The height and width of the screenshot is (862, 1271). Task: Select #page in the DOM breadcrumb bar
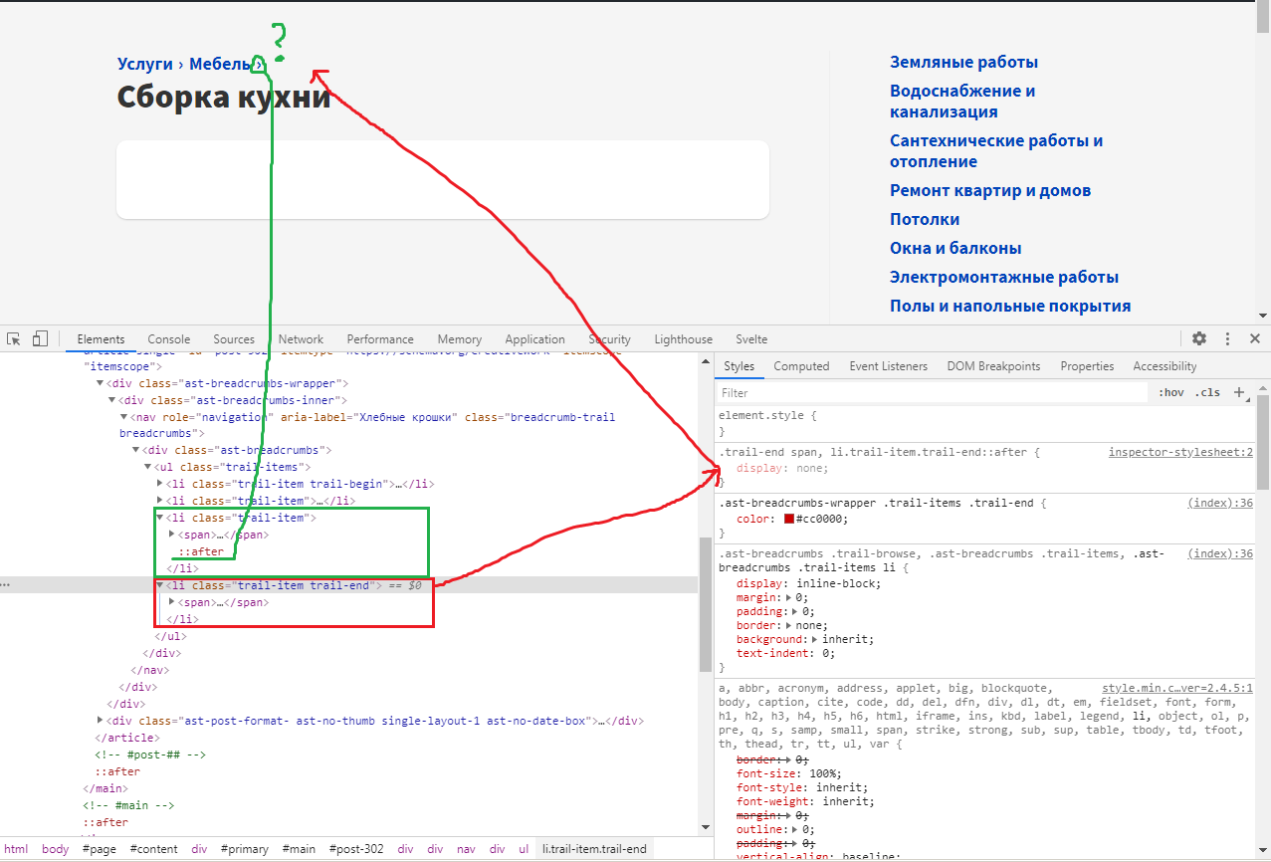pos(100,849)
